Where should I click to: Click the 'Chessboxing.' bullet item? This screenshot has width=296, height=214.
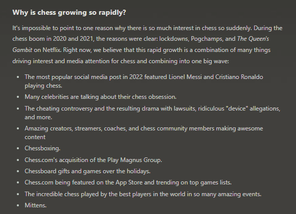coord(42,148)
